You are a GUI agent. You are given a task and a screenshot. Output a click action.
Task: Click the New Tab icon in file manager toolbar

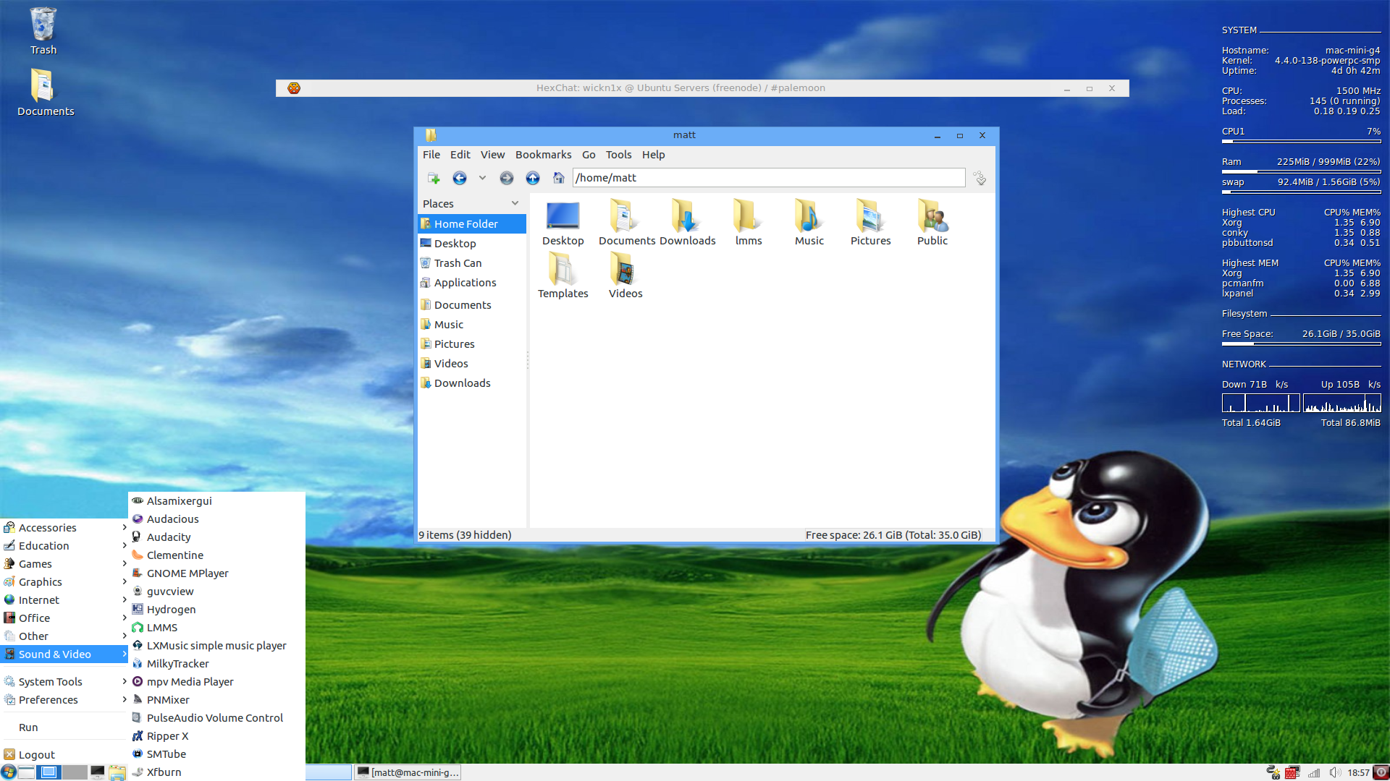pos(434,178)
